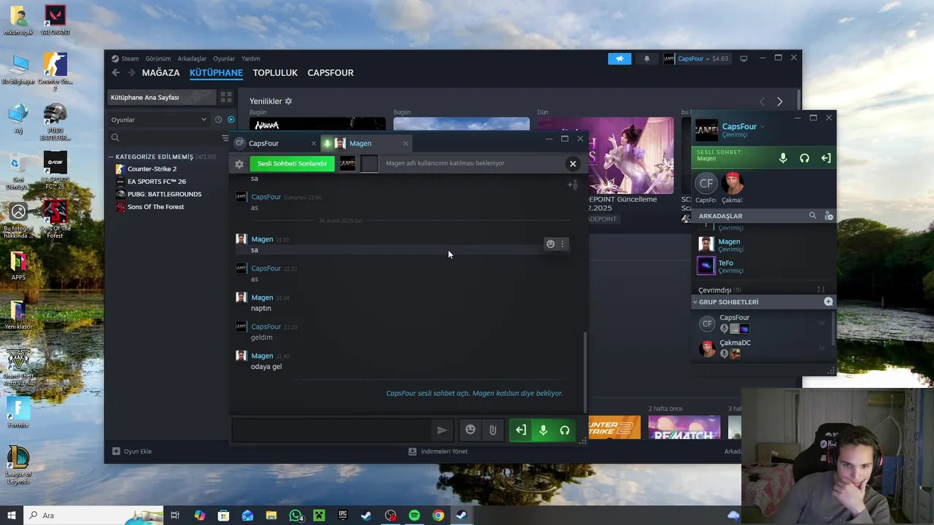This screenshot has height=525, width=934.
Task: Select PUBG: BATTLEGROUNDS in library
Action: click(164, 195)
